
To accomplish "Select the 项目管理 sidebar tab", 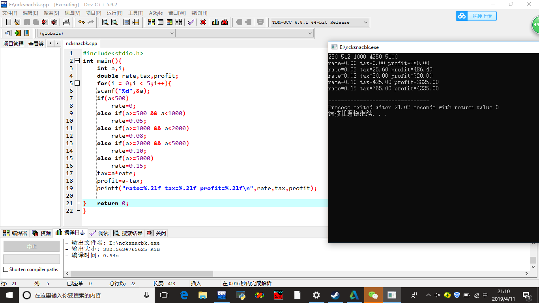I will 13,44.
